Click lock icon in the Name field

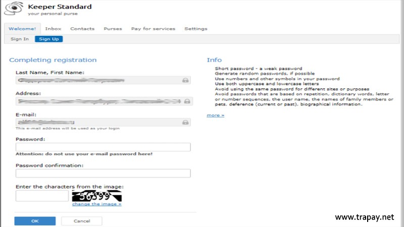pos(185,80)
